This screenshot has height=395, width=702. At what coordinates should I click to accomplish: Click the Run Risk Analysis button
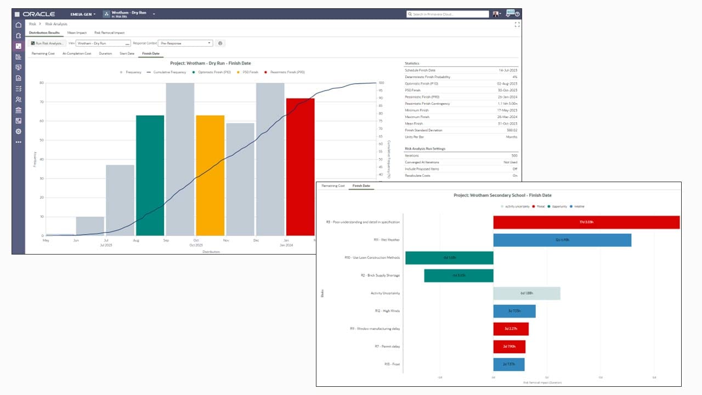[x=47, y=43]
